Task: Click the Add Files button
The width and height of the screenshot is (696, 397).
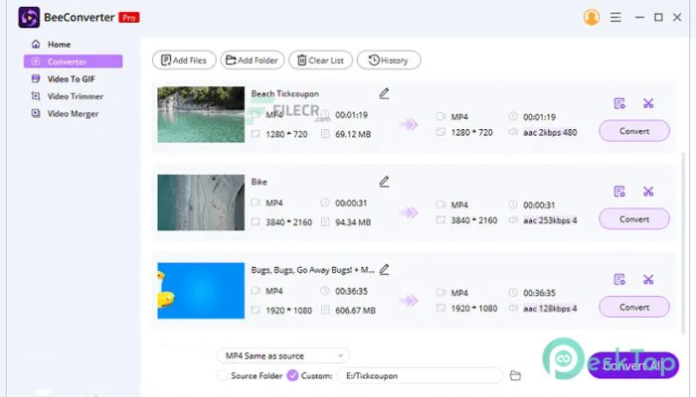Action: pyautogui.click(x=184, y=61)
